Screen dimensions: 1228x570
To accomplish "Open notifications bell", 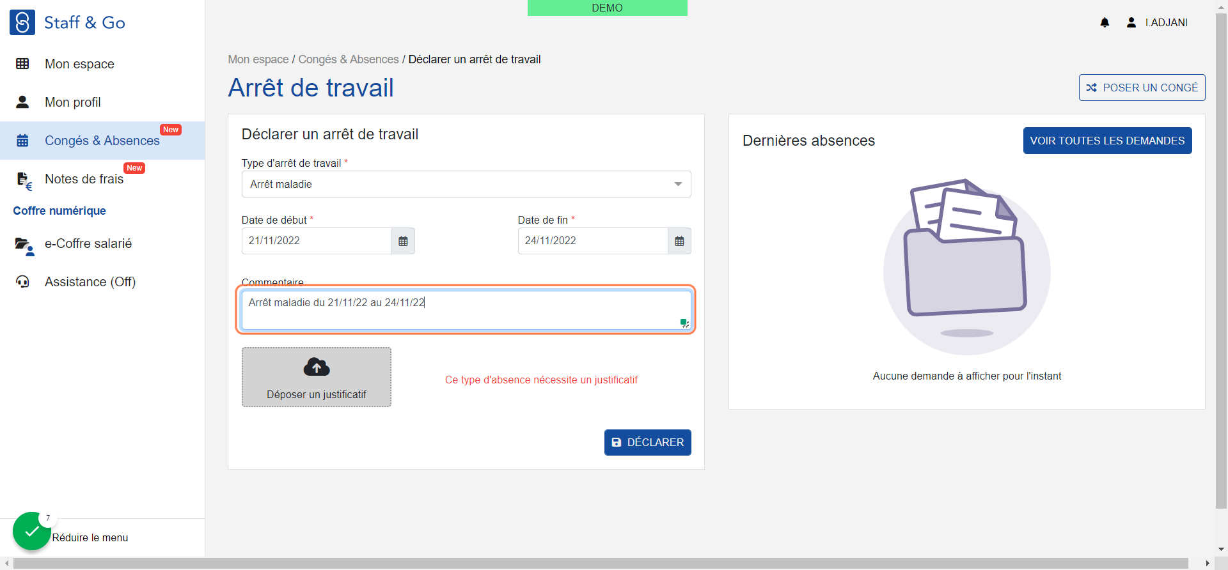I will point(1105,23).
